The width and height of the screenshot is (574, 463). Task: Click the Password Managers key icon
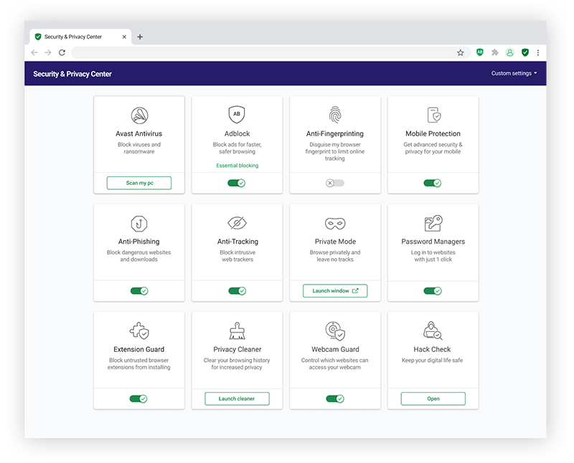(x=433, y=223)
